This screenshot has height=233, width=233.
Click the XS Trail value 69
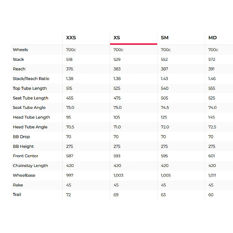click(x=116, y=195)
